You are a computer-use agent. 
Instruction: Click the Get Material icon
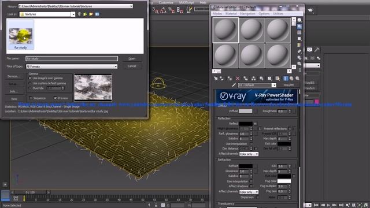tap(216, 79)
